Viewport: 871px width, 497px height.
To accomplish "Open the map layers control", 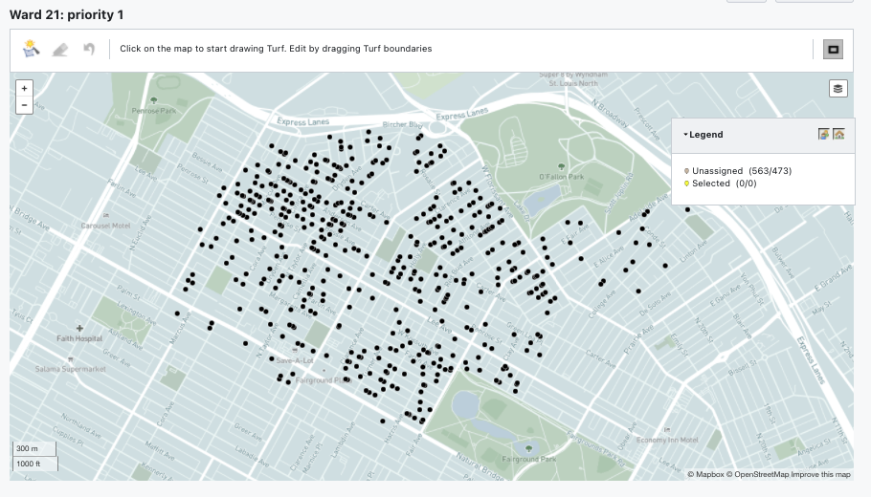I will (837, 88).
